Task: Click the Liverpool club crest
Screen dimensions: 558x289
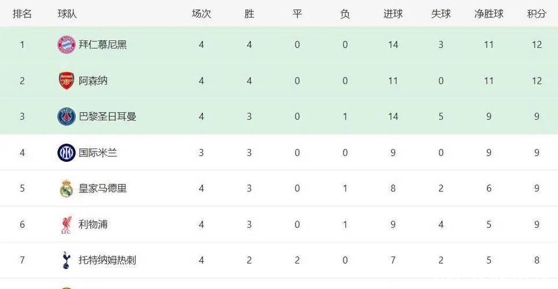Action: point(66,224)
